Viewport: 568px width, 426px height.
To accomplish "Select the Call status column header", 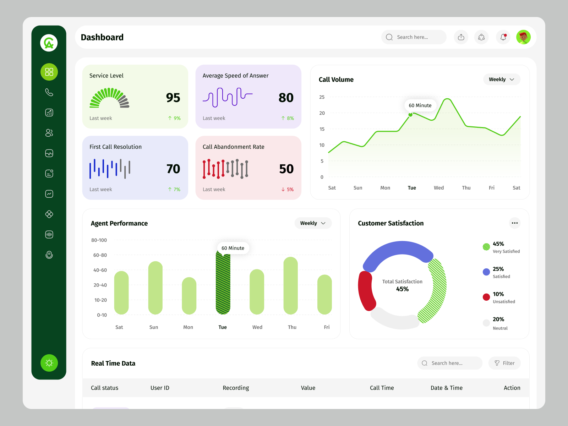I will [104, 388].
